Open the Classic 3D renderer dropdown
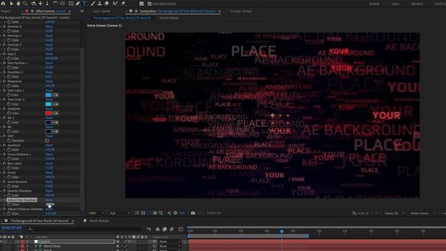446x251 pixels. coord(394,213)
